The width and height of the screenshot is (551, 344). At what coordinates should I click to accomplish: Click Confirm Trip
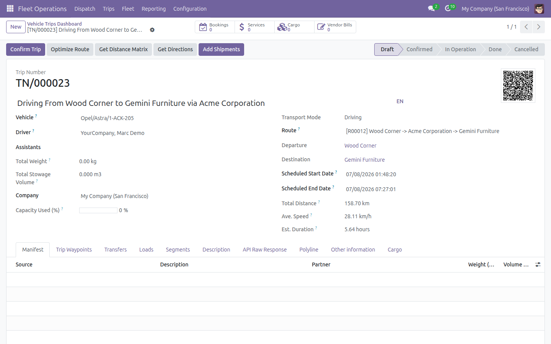click(x=26, y=49)
